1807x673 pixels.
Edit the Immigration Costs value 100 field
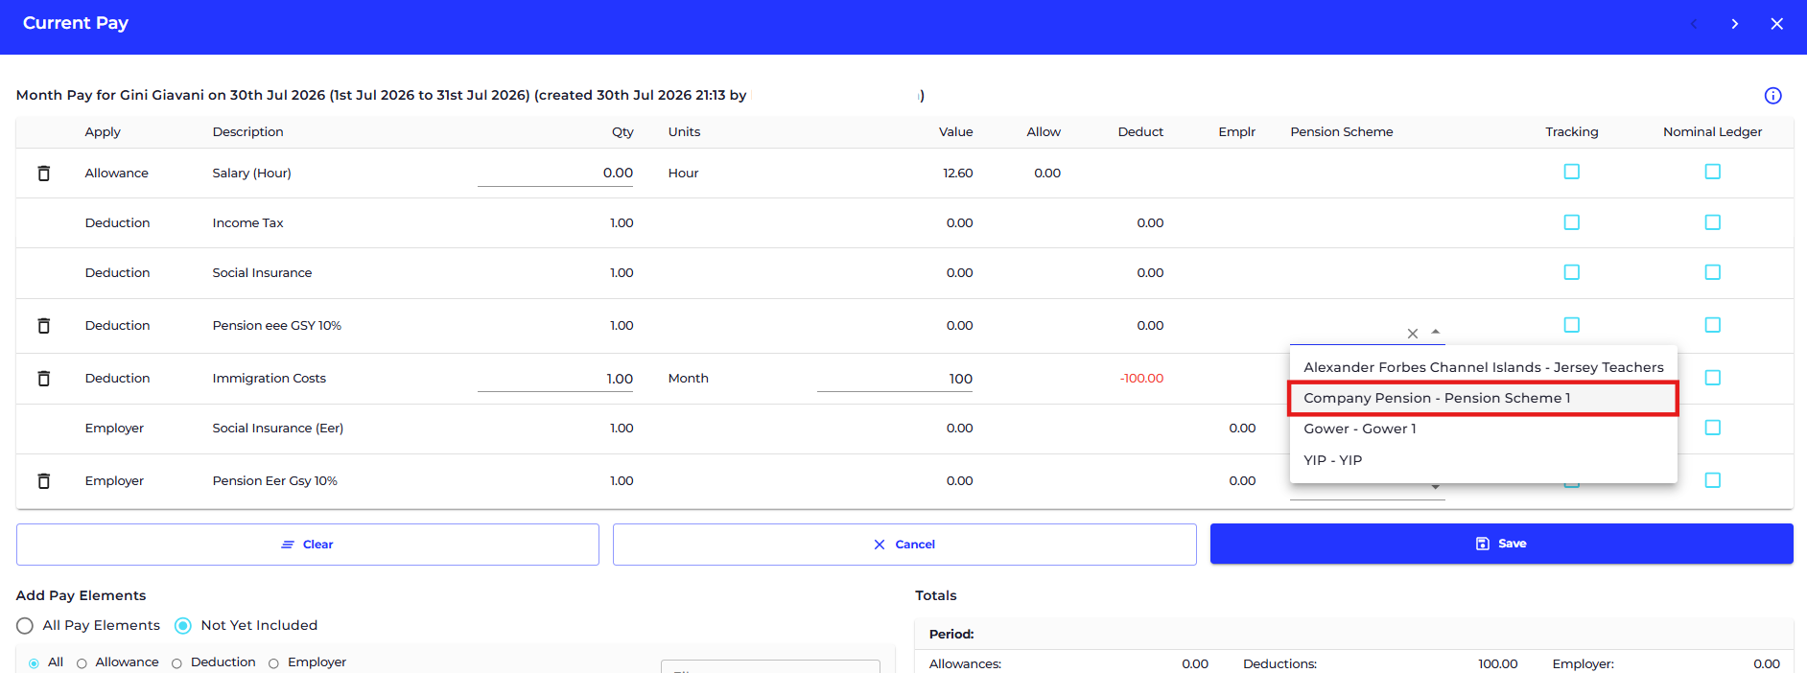[895, 379]
